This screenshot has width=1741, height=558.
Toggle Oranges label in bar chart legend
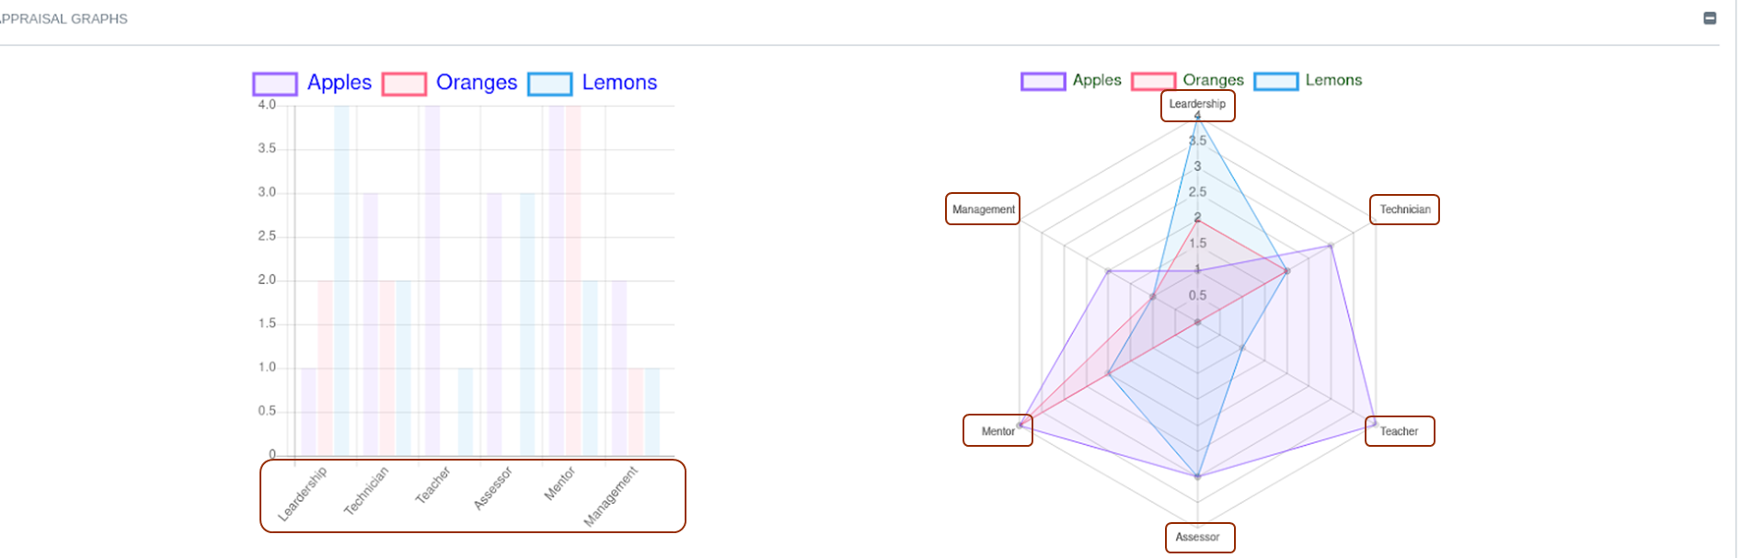(476, 83)
